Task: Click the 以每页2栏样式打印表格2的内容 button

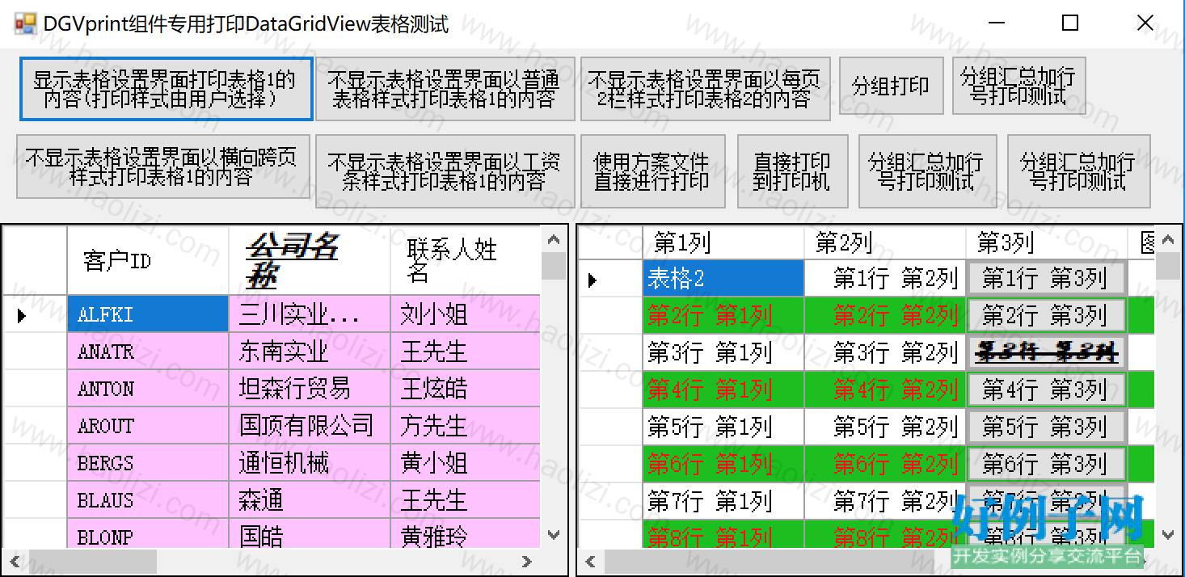Action: [706, 89]
